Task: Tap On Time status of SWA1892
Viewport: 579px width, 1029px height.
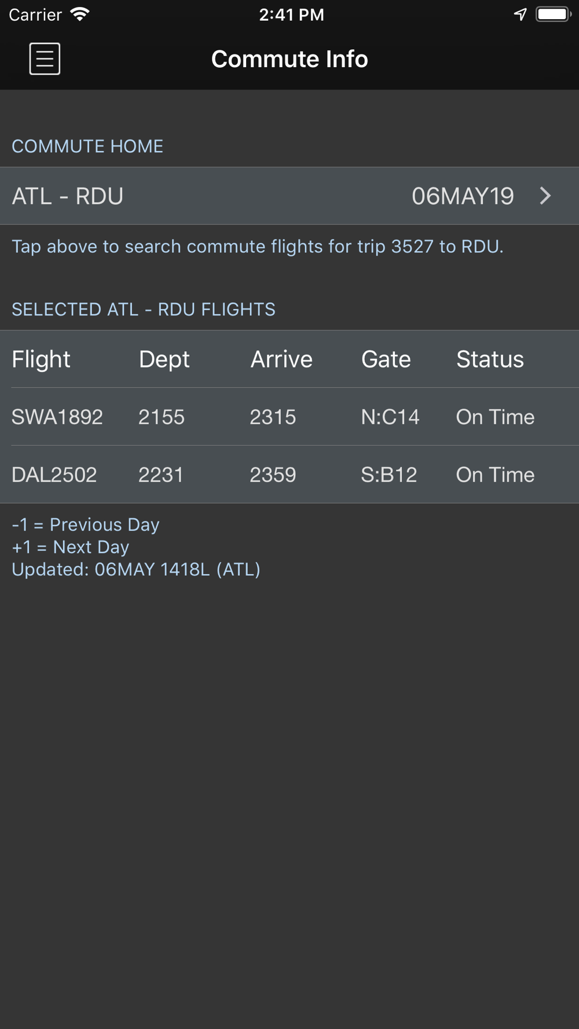Action: (x=495, y=417)
